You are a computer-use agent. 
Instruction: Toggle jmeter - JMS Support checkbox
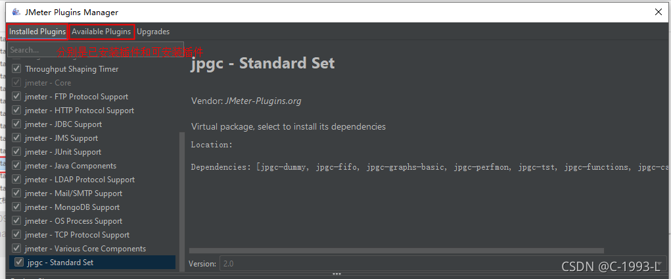pos(16,138)
